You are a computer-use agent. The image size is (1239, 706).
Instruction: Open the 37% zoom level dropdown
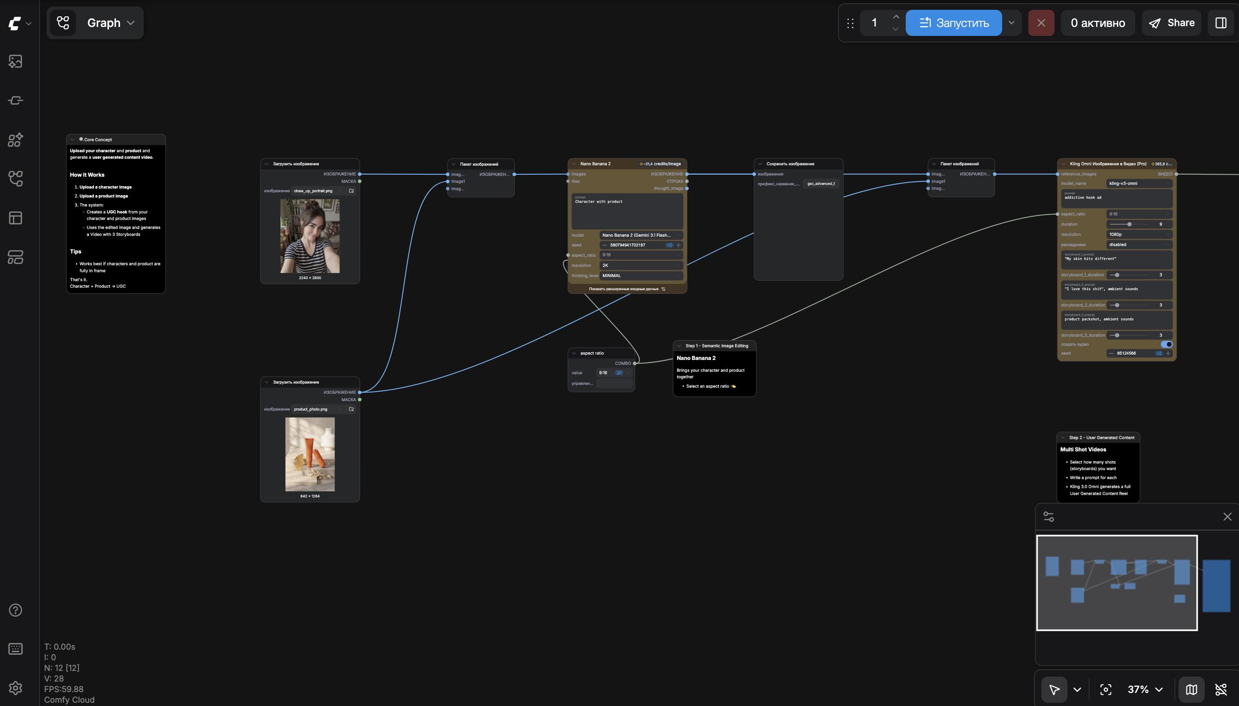pyautogui.click(x=1145, y=690)
